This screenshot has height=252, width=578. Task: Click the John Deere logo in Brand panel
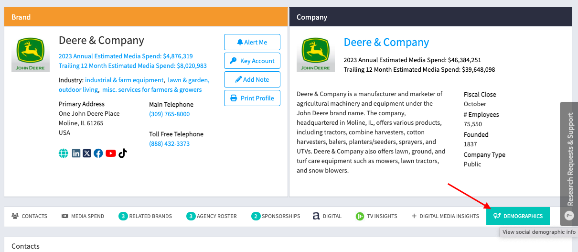[31, 54]
